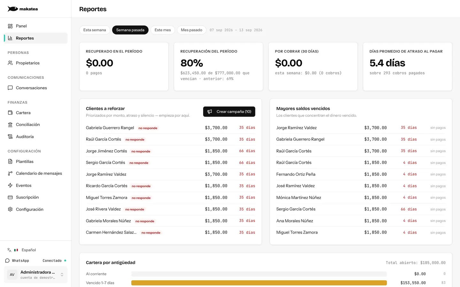Click the Plantillas file icon

[x=10, y=161]
